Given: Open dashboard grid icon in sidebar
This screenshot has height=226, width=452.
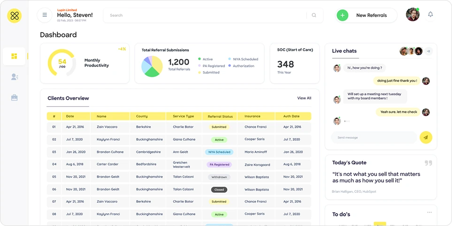Looking at the screenshot, I should [14, 56].
